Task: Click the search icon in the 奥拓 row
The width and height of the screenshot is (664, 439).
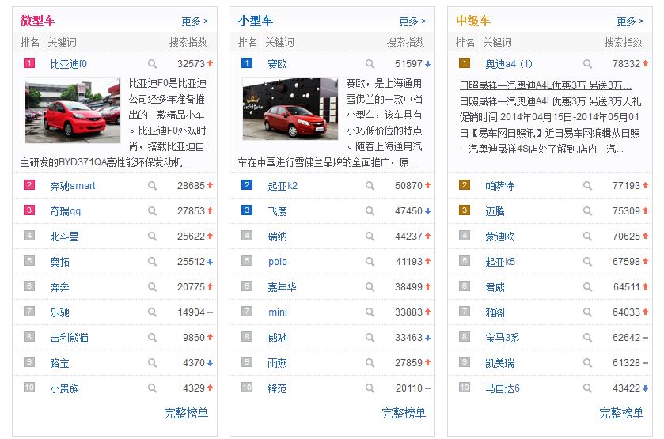Action: pyautogui.click(x=152, y=262)
